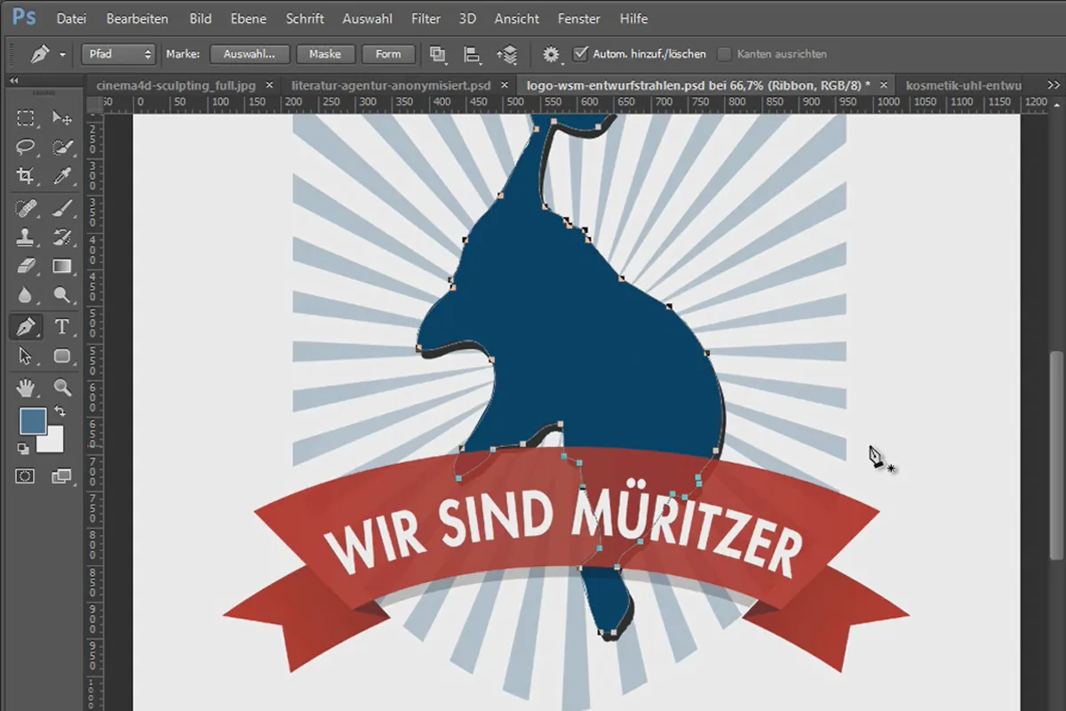Screen dimensions: 1066x711
Task: Open the Auswahl menu
Action: (368, 18)
